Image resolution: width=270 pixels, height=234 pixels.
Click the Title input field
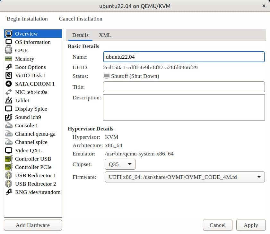pyautogui.click(x=184, y=87)
